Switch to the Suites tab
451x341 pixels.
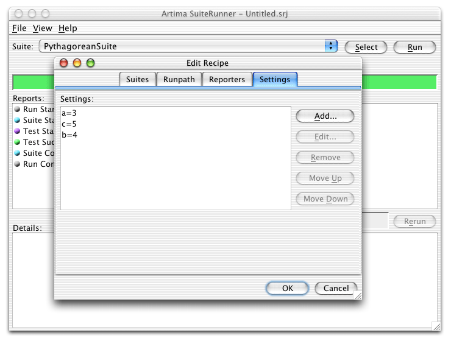(138, 79)
